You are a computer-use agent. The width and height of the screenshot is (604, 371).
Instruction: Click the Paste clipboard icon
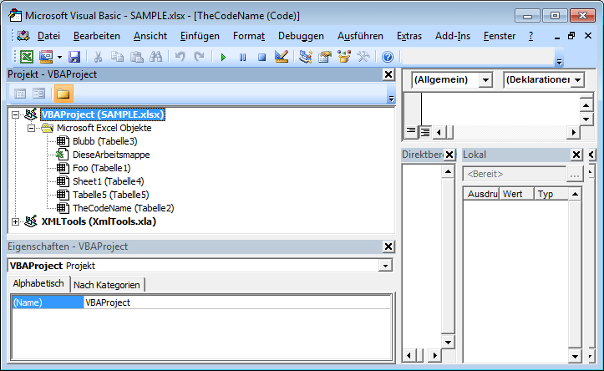(136, 57)
